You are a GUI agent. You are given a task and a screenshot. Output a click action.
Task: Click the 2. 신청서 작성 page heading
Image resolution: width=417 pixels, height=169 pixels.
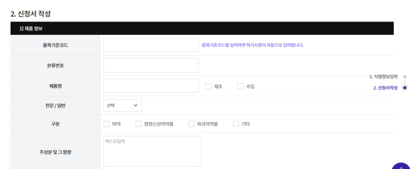coord(31,13)
